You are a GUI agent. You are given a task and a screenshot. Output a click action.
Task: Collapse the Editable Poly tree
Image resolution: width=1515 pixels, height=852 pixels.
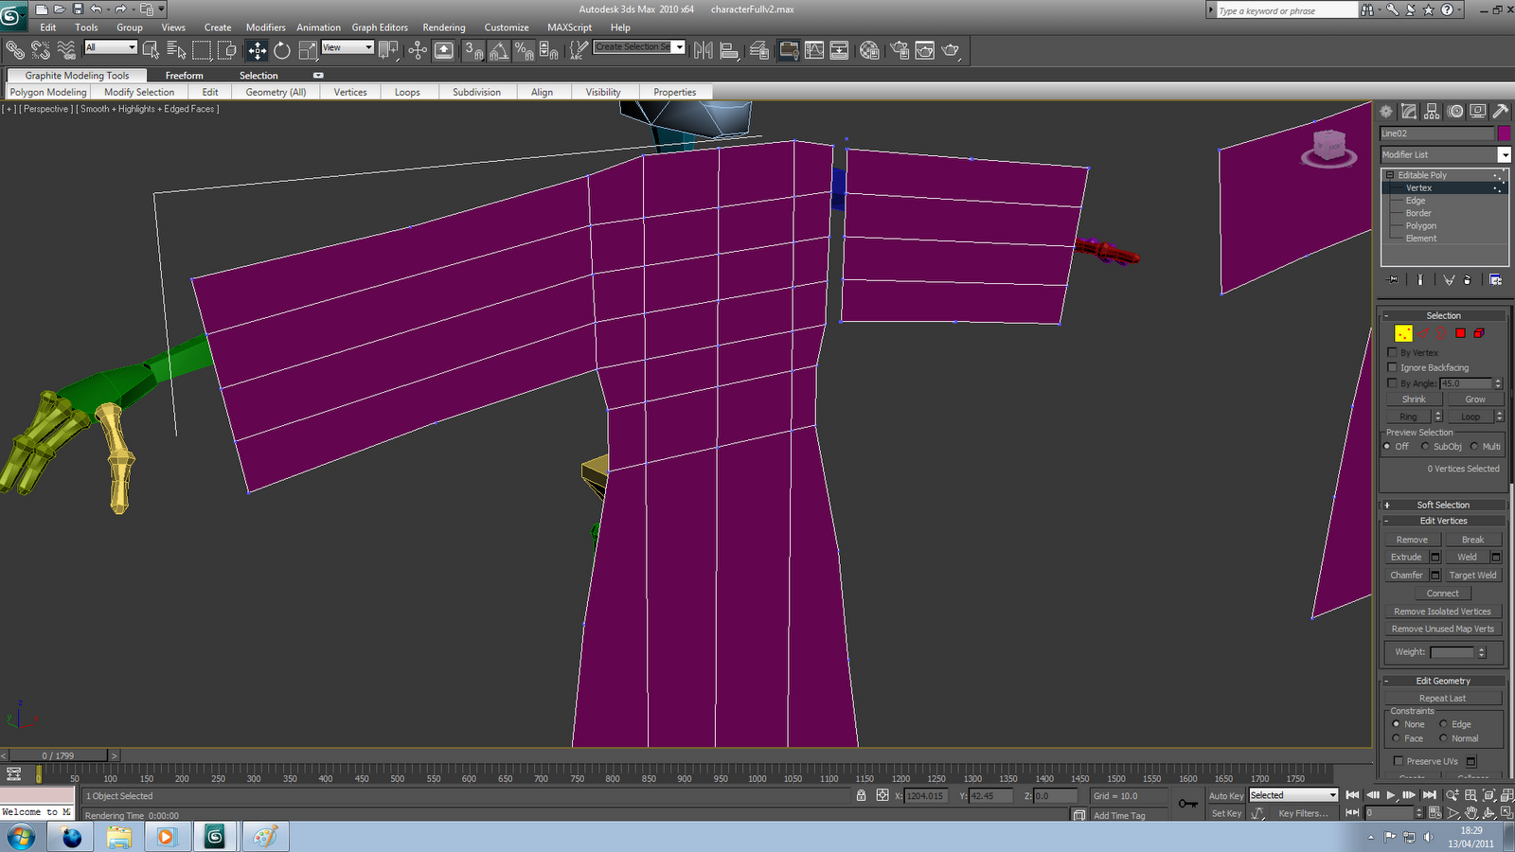click(x=1389, y=174)
